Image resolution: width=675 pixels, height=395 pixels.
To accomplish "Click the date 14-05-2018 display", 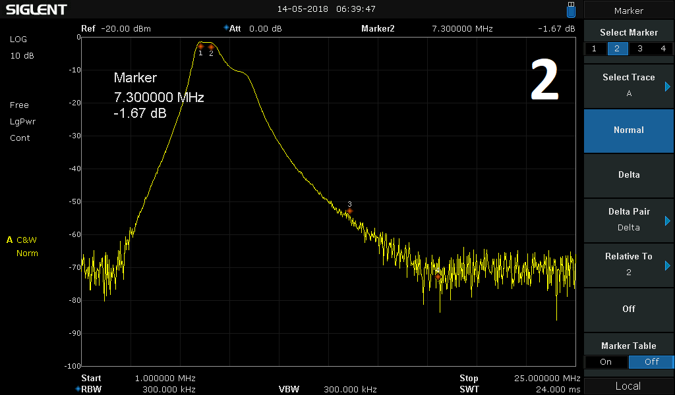I will pyautogui.click(x=303, y=9).
